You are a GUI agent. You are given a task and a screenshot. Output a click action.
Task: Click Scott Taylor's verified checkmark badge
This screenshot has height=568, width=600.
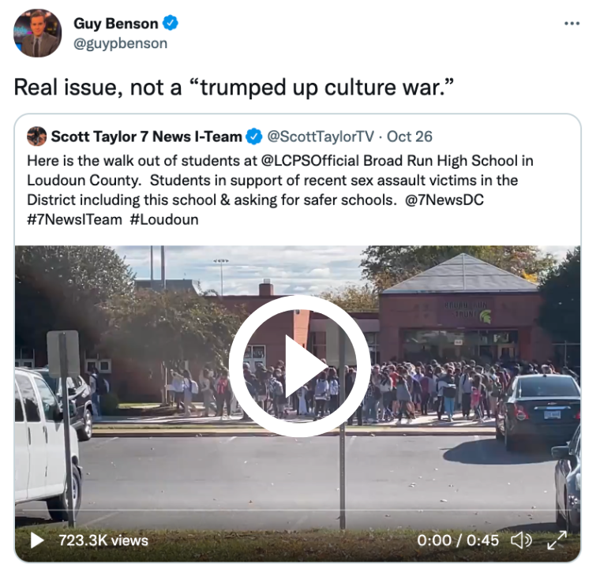tap(254, 136)
